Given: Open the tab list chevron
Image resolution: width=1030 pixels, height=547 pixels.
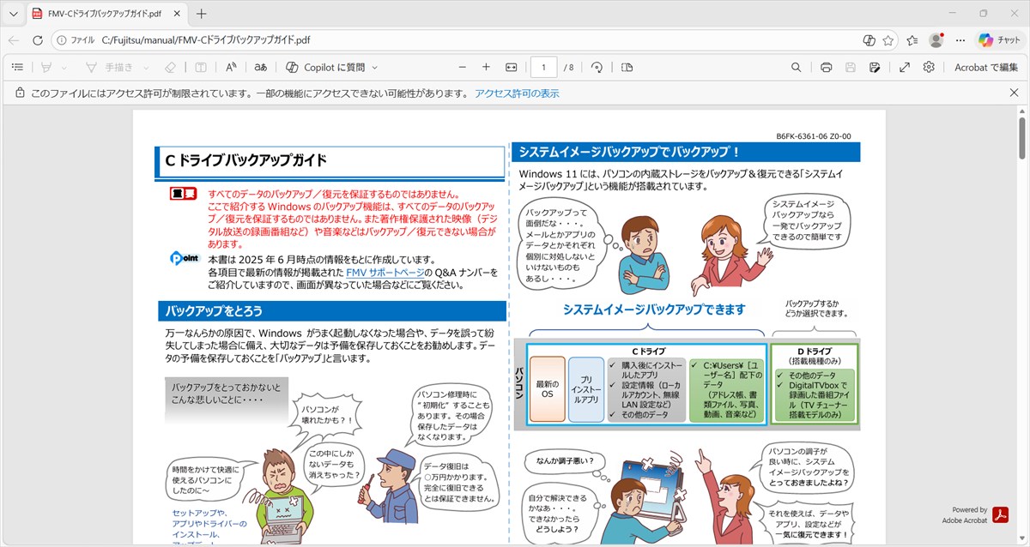Looking at the screenshot, I should (x=13, y=14).
